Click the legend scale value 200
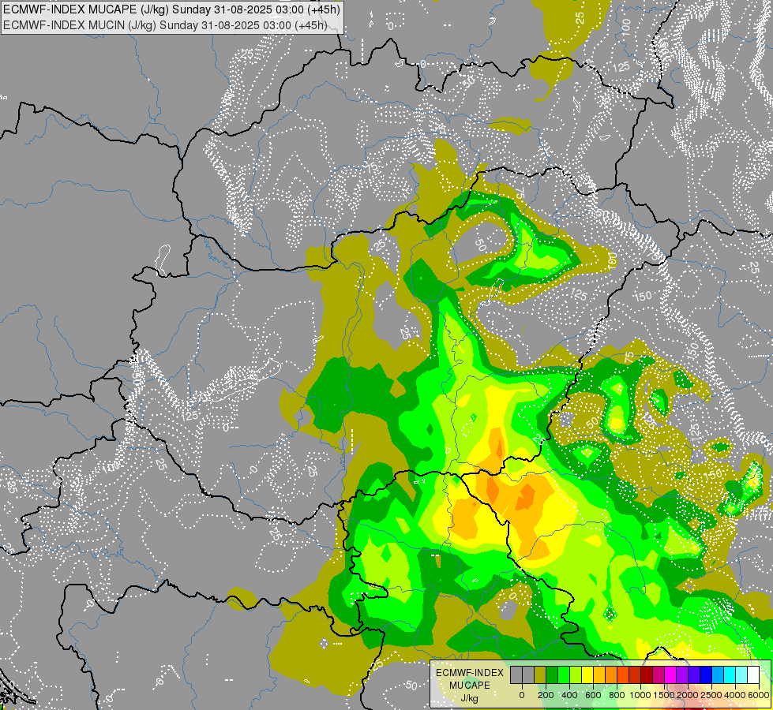 coord(546,695)
